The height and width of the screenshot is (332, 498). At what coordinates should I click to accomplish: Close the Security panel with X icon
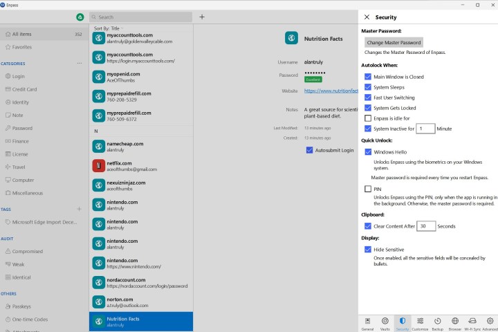(x=367, y=17)
